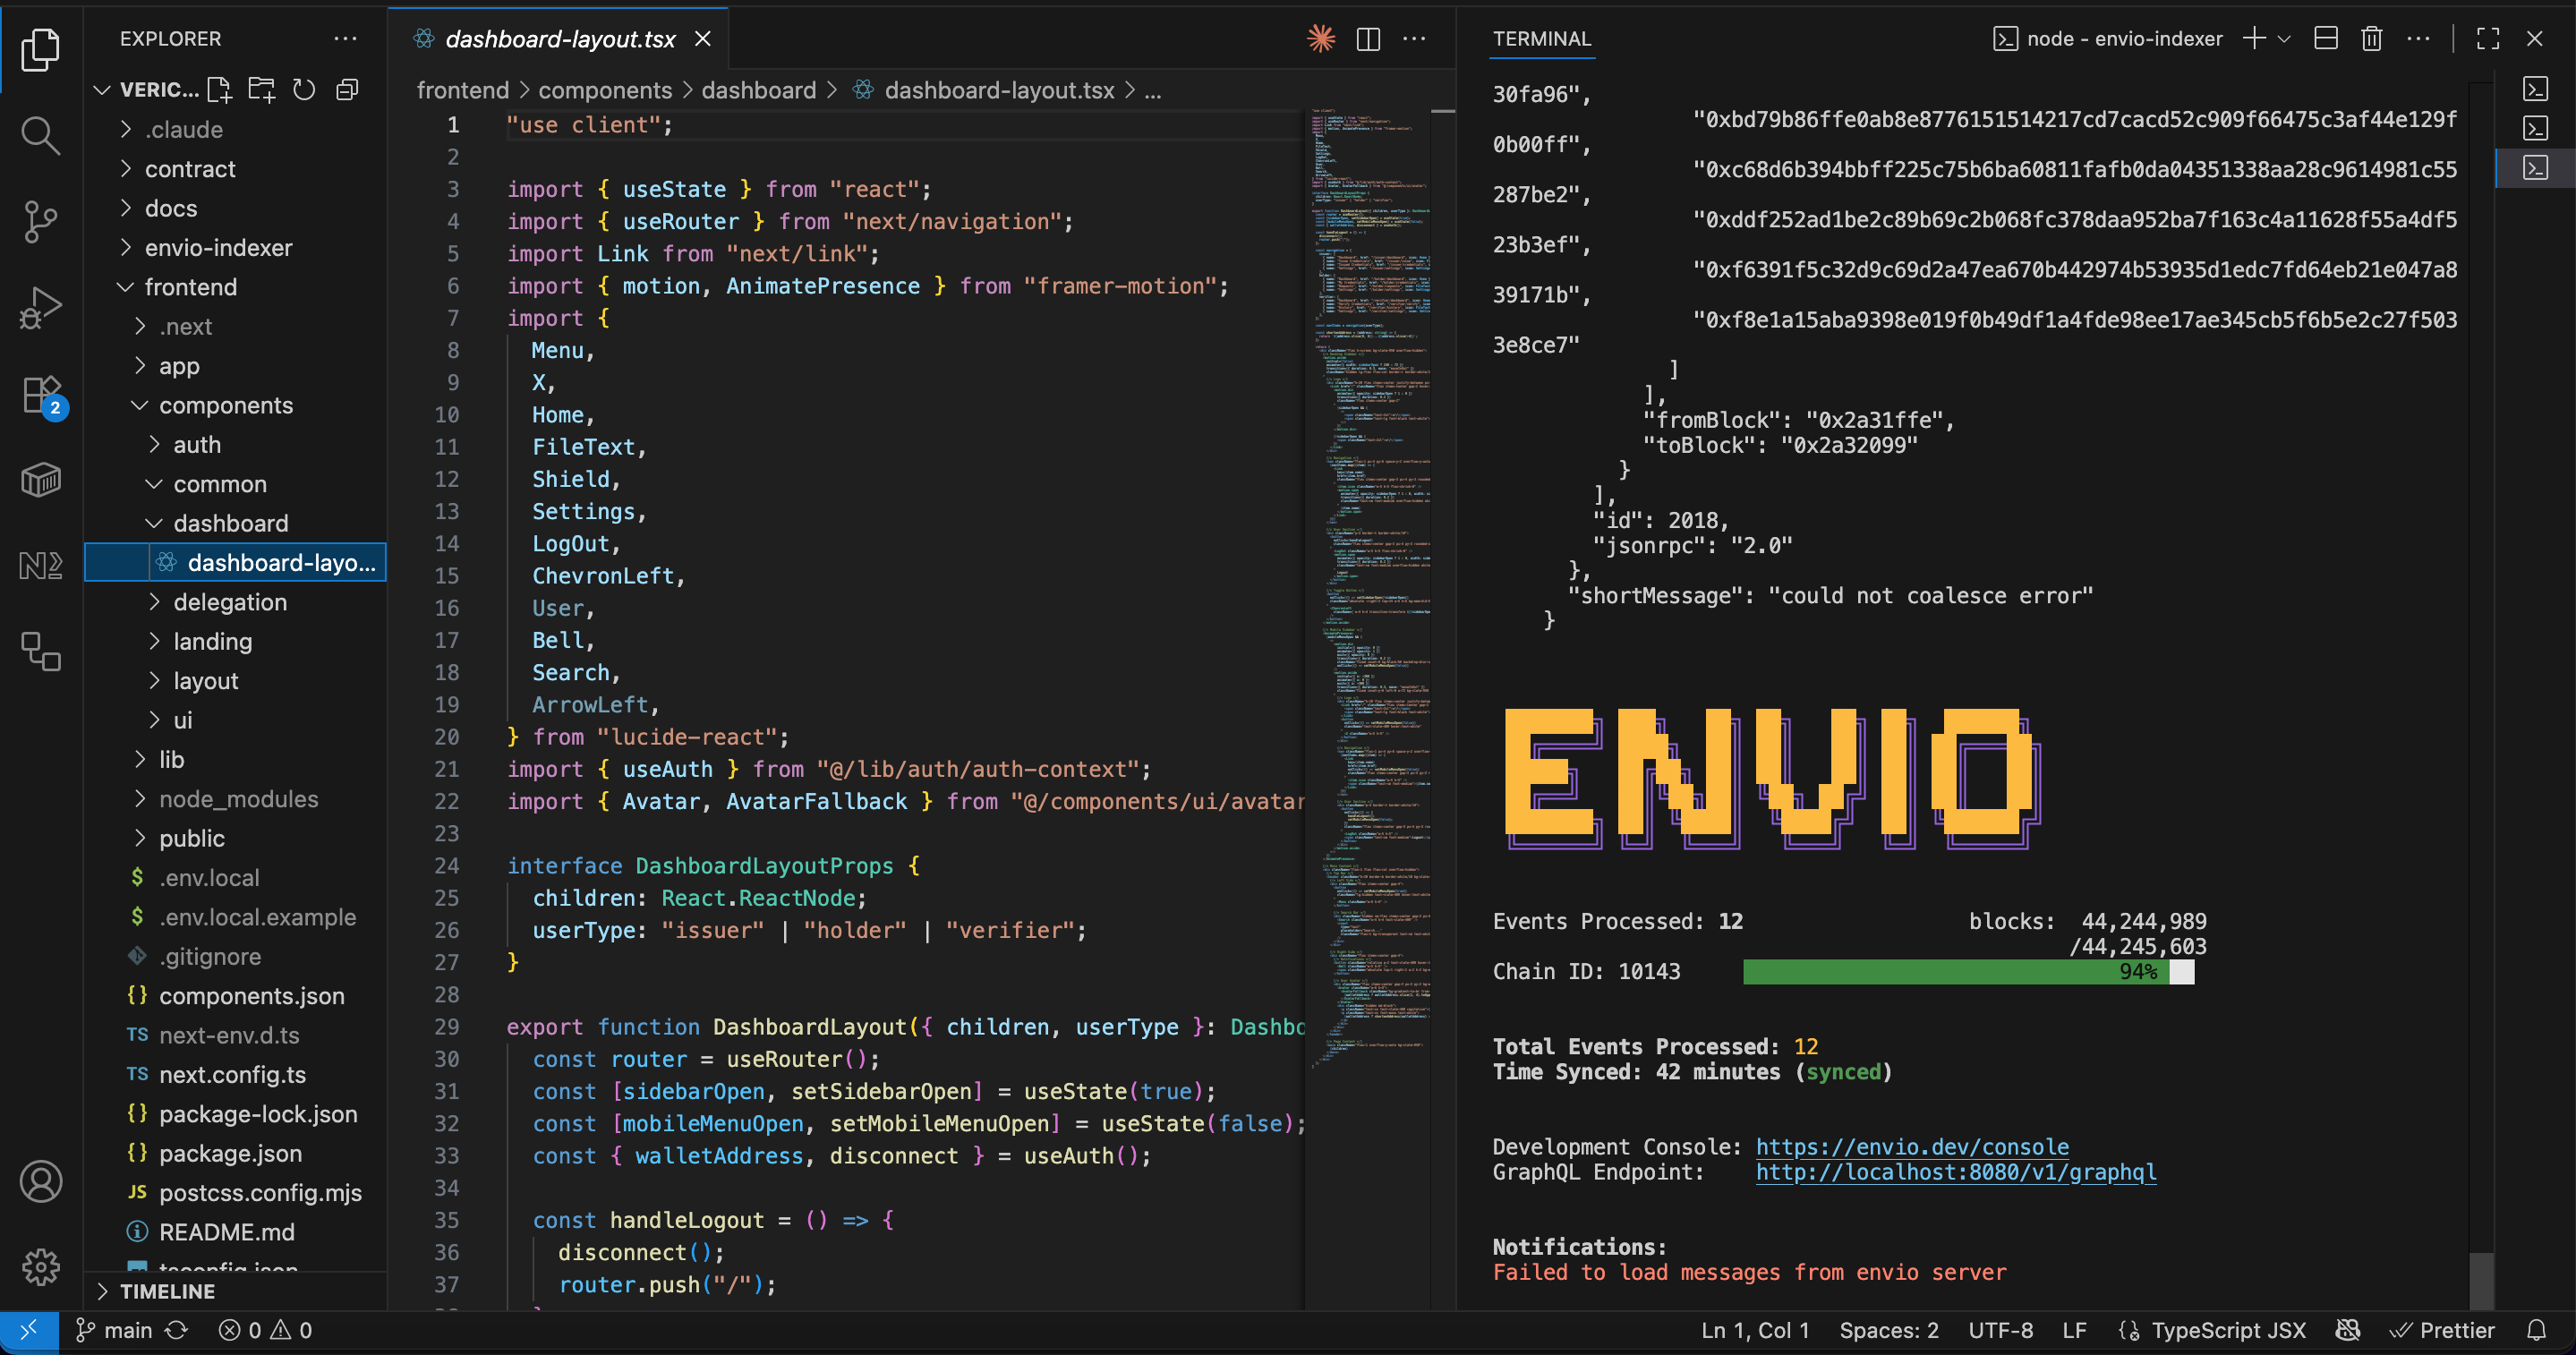
Task: Expand the delegation folder
Action: [x=230, y=602]
